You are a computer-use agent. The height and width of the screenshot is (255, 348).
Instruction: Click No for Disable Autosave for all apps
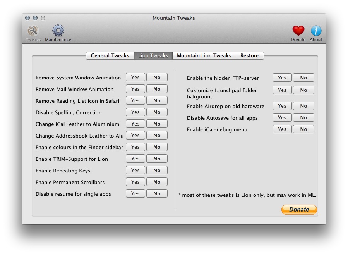click(303, 117)
